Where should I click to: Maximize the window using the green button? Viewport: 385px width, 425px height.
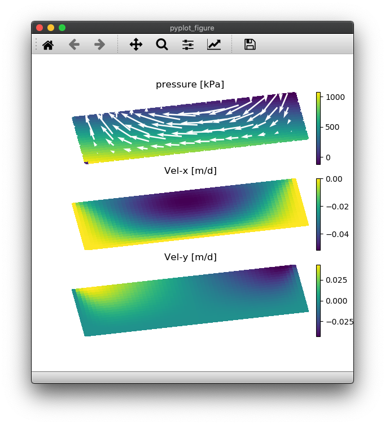pos(62,28)
